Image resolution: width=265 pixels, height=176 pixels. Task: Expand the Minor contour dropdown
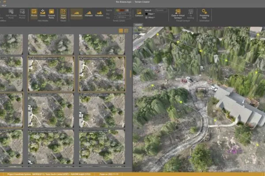pos(151,17)
